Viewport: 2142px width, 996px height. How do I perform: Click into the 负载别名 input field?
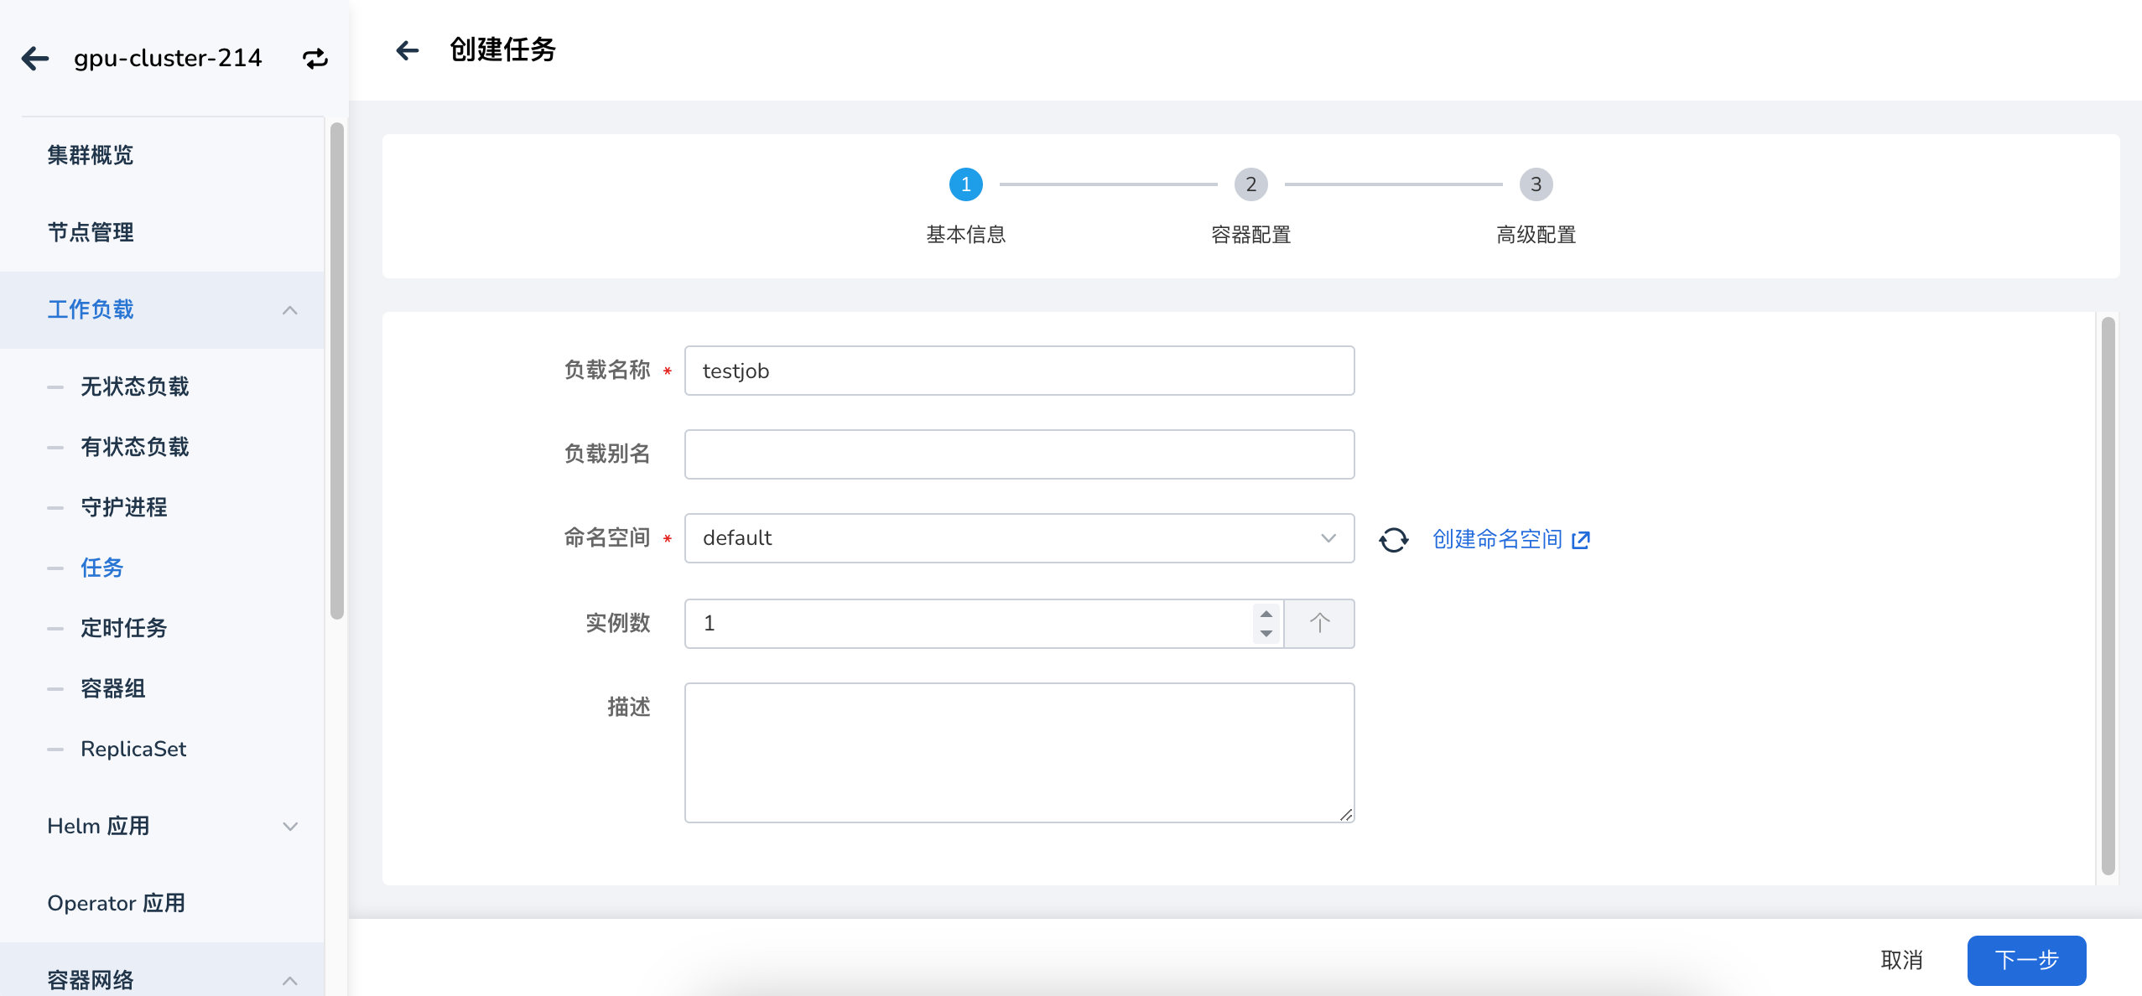coord(1019,454)
